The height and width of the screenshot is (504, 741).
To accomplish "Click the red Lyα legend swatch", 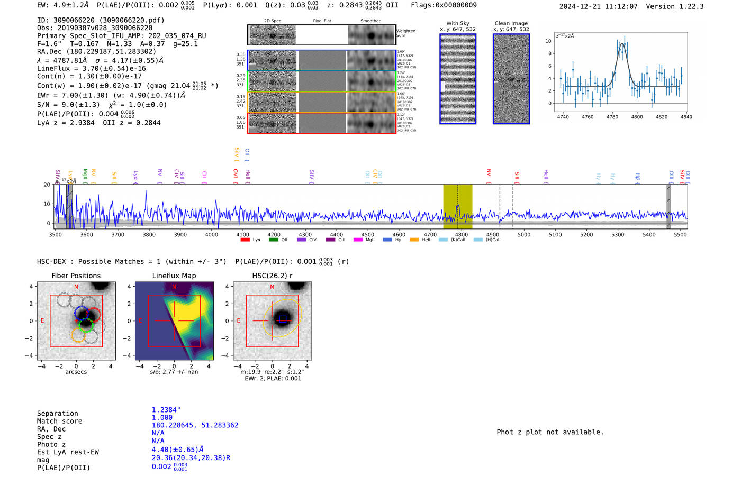I will coord(245,240).
